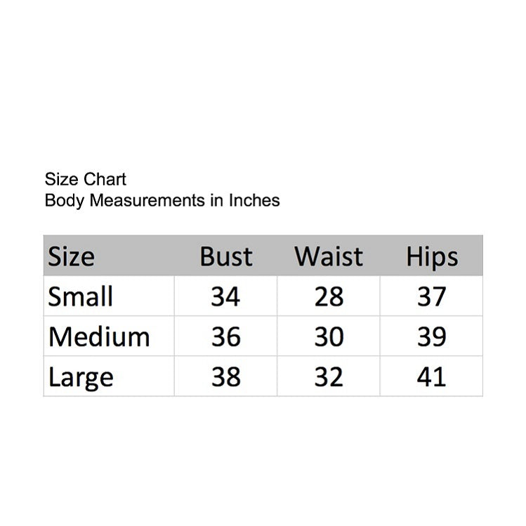Select the Large waist value 32
This screenshot has width=526, height=526.
click(329, 376)
